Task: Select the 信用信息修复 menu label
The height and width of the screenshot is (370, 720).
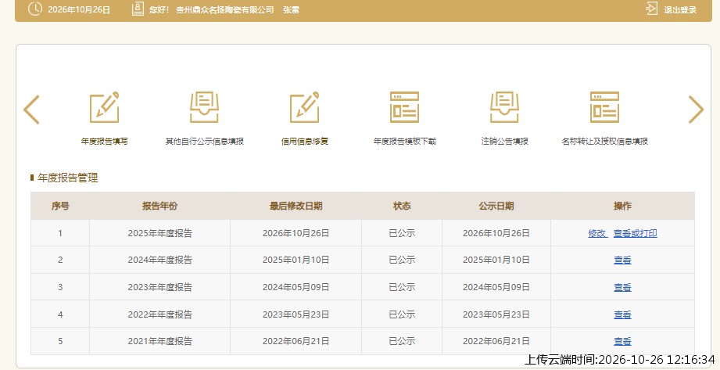Action: point(304,142)
